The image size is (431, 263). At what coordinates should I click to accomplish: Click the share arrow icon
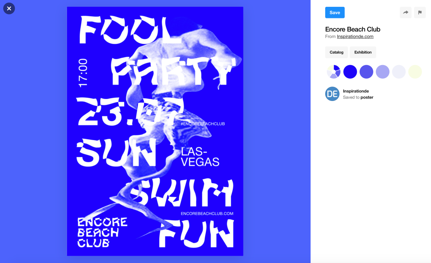coord(405,12)
